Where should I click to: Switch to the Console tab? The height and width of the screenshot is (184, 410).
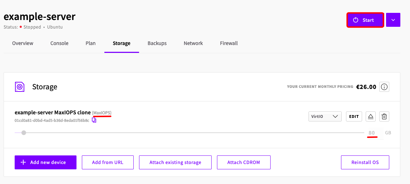[59, 43]
